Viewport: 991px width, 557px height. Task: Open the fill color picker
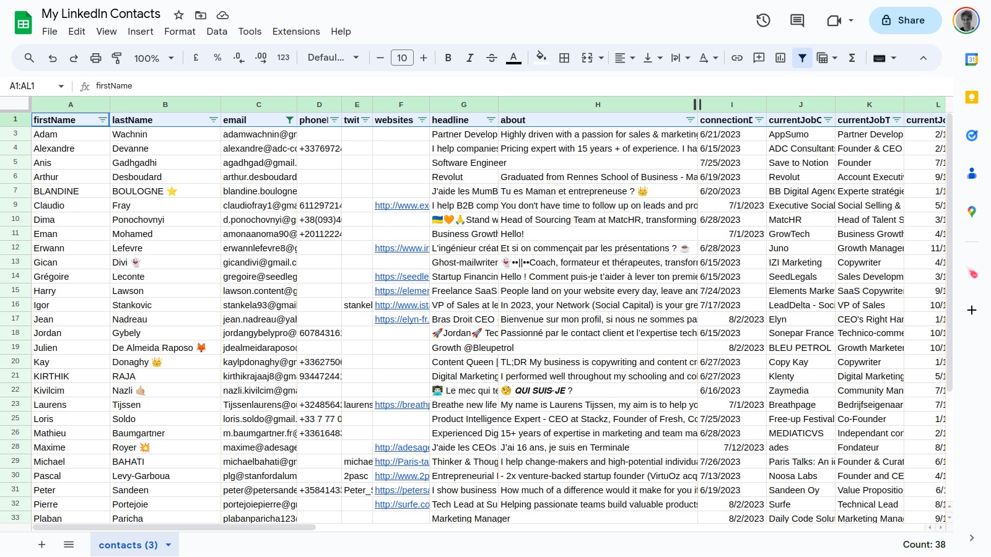pos(541,58)
